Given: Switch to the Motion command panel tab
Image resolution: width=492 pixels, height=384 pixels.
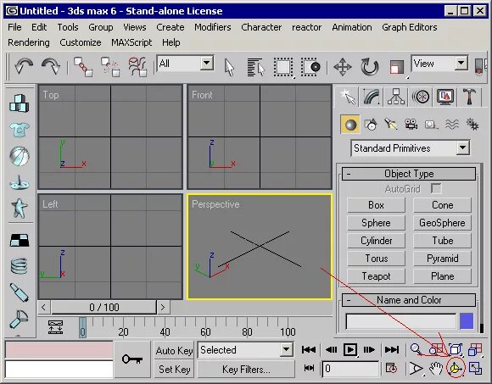Looking at the screenshot, I should (421, 97).
